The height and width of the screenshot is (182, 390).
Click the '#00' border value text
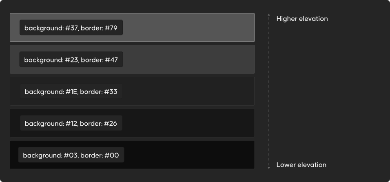pyautogui.click(x=111, y=155)
